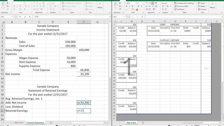
Task: Expand Format as Table menu in Step 3 Post window
Action: [182, 6]
